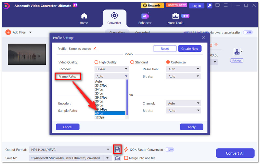260x164 pixels.
Task: Open profile settings gear icon
Action: pyautogui.click(x=117, y=150)
